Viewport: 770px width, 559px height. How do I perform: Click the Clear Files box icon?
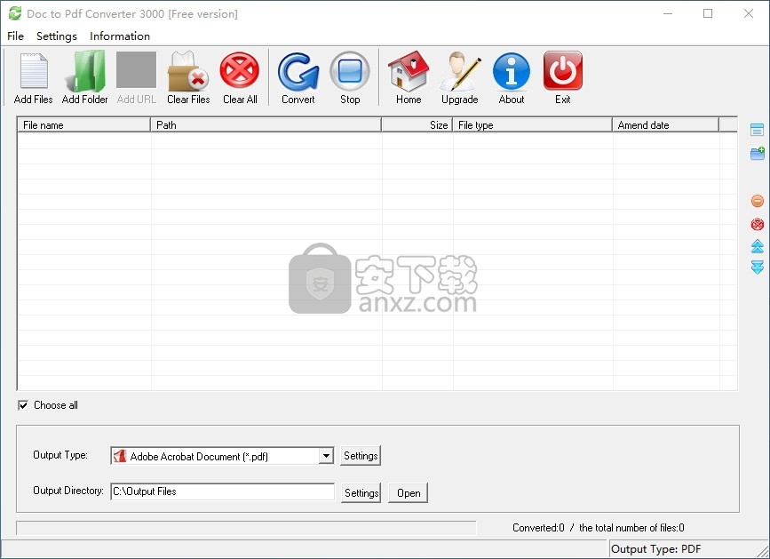click(188, 72)
